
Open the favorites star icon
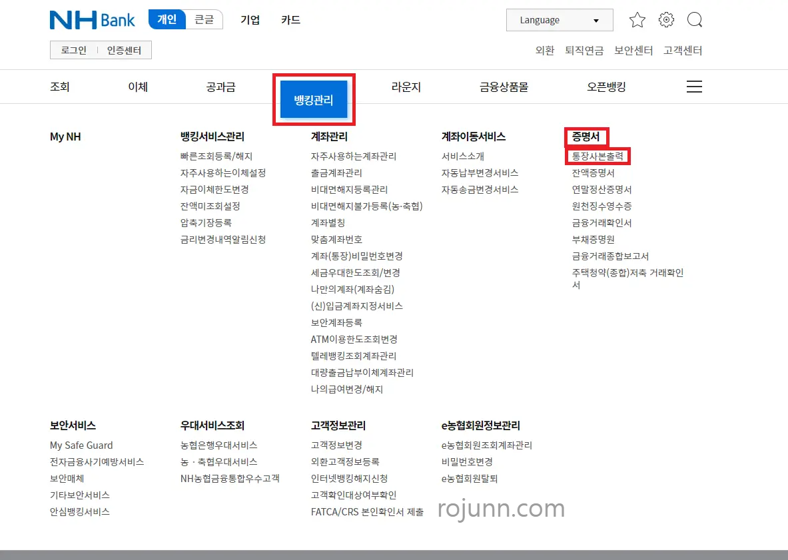coord(637,20)
